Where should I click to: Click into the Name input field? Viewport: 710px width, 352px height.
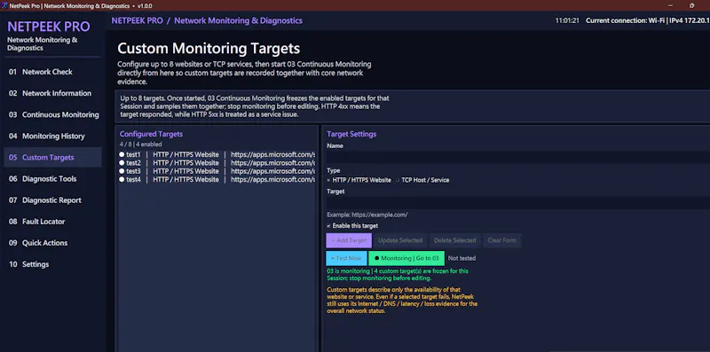518,158
